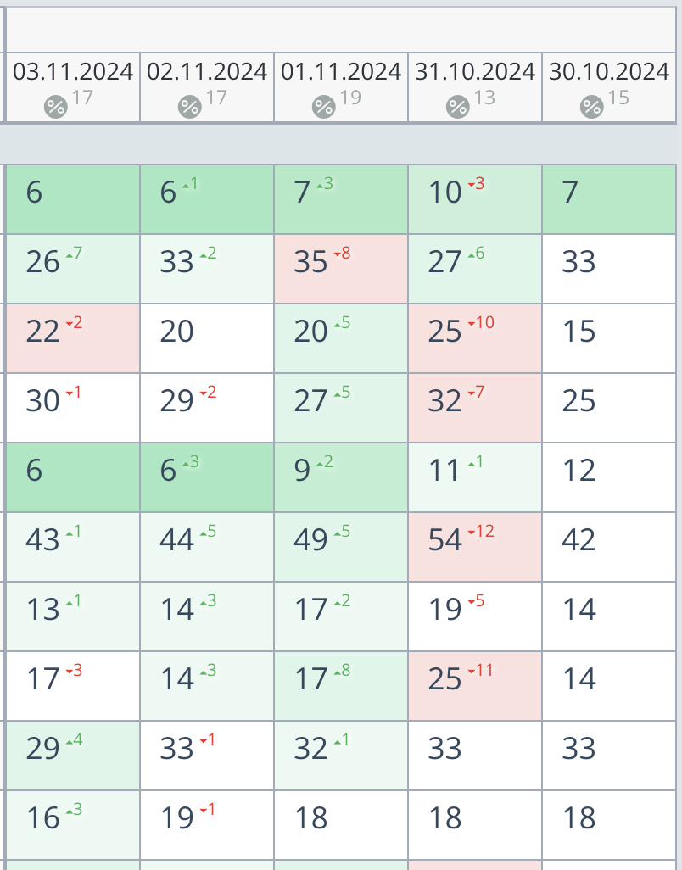
Task: Click the percent icon under 30.10.2024
Action: pyautogui.click(x=591, y=107)
